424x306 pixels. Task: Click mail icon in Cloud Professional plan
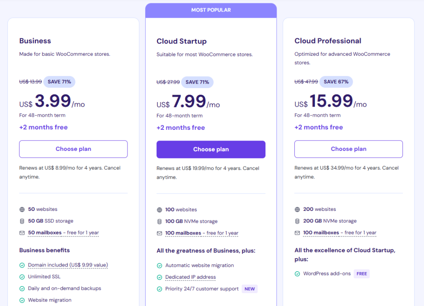(297, 233)
